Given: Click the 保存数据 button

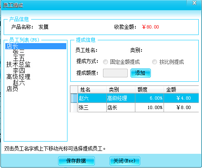Looking at the screenshot, I should tap(76, 161).
